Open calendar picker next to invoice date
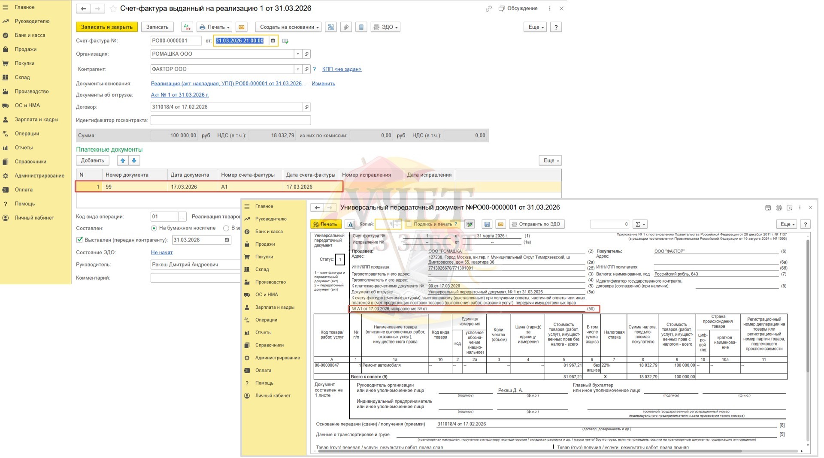The width and height of the screenshot is (824, 458). click(x=273, y=41)
